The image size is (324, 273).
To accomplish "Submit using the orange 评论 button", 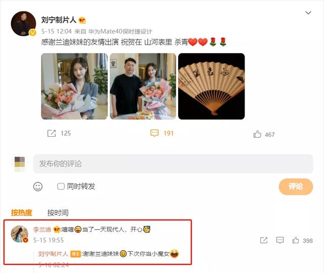I will 296,186.
